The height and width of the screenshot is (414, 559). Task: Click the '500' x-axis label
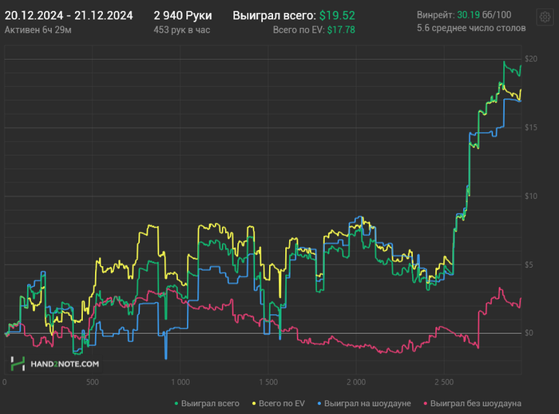(x=93, y=382)
